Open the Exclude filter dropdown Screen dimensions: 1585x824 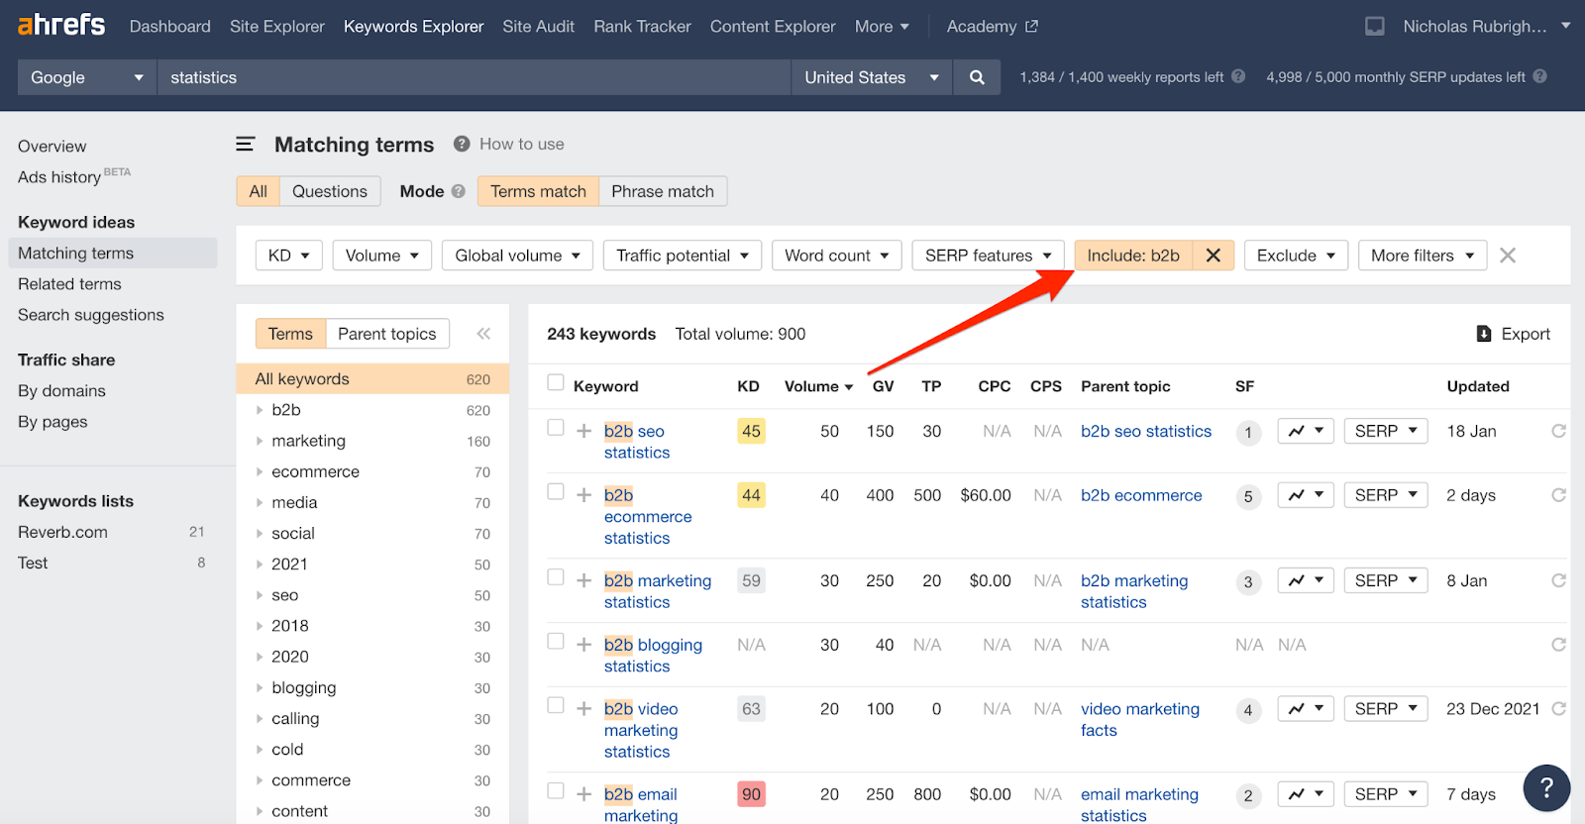(x=1296, y=256)
